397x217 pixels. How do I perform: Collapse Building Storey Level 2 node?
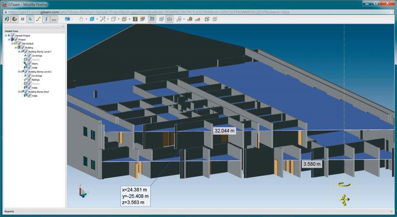tap(19, 72)
